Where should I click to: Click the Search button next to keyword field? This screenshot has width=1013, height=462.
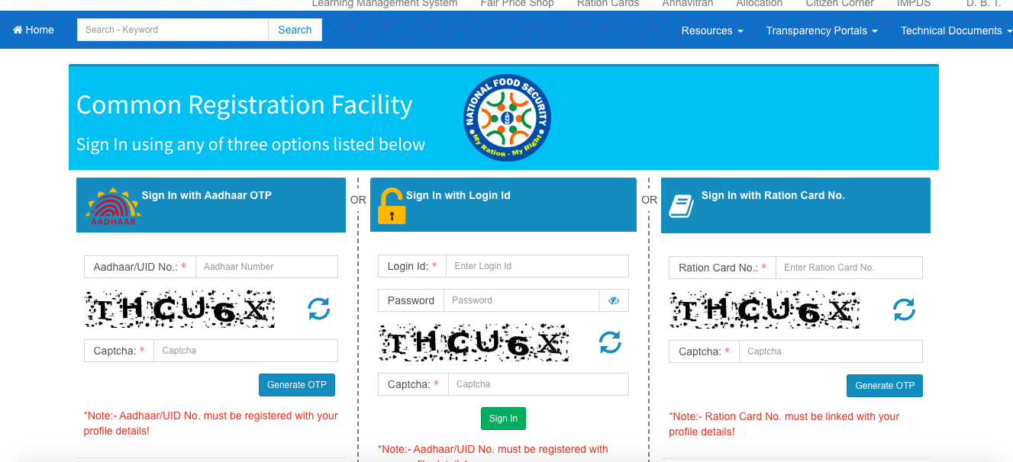[x=295, y=29]
